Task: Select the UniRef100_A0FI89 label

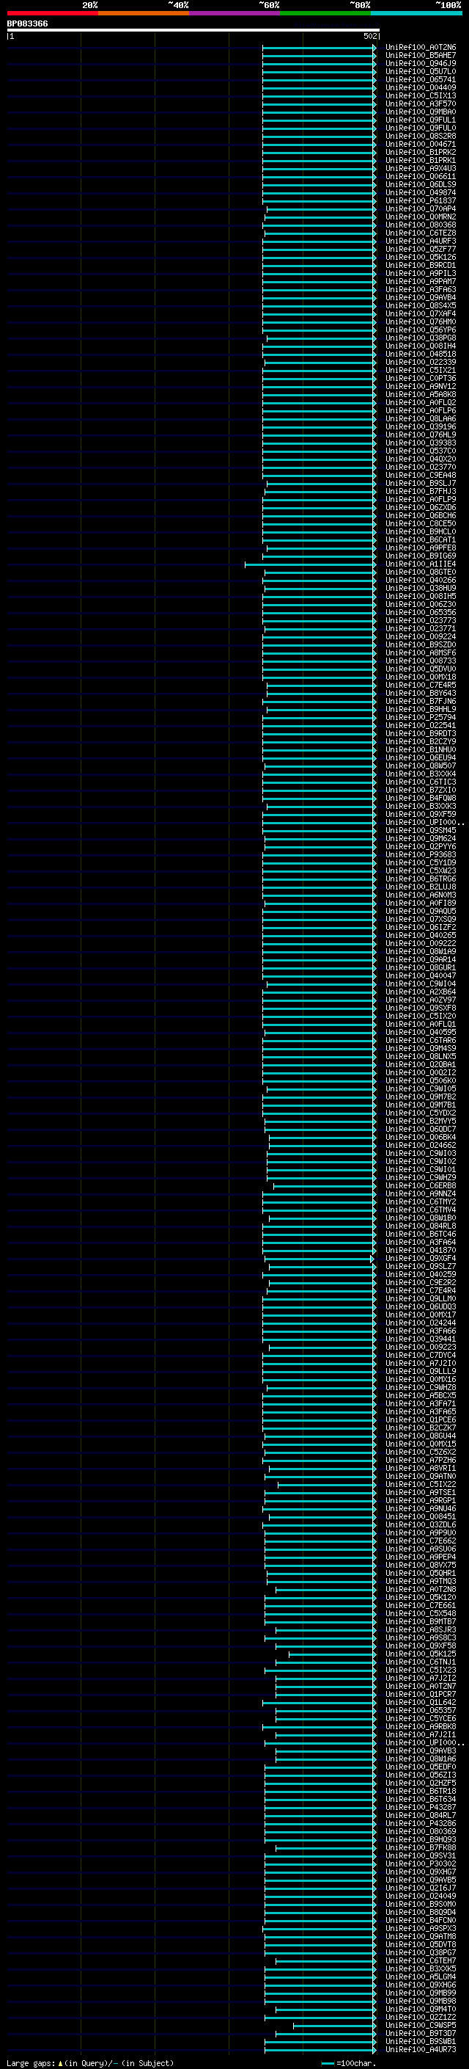Action: click(x=421, y=903)
